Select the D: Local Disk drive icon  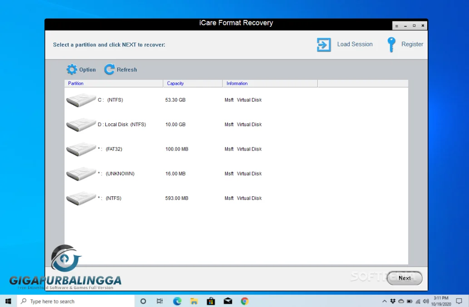pyautogui.click(x=81, y=124)
